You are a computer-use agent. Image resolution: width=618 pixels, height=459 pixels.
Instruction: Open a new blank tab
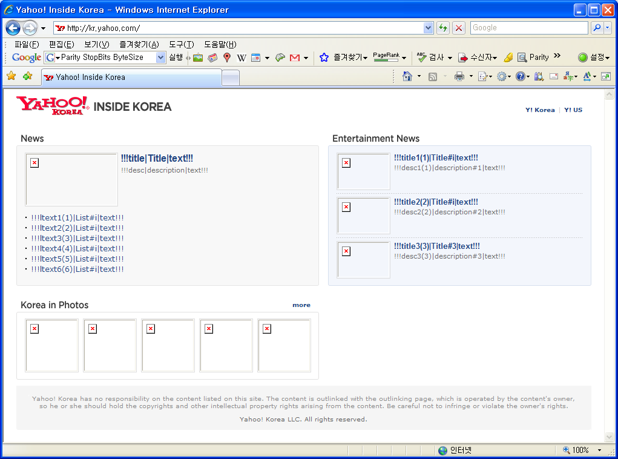coord(231,78)
